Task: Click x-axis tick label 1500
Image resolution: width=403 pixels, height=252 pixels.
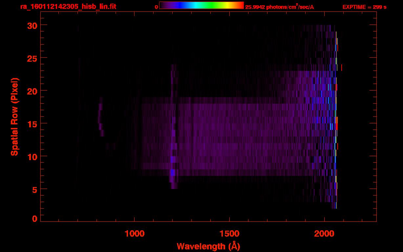Action: click(x=229, y=233)
